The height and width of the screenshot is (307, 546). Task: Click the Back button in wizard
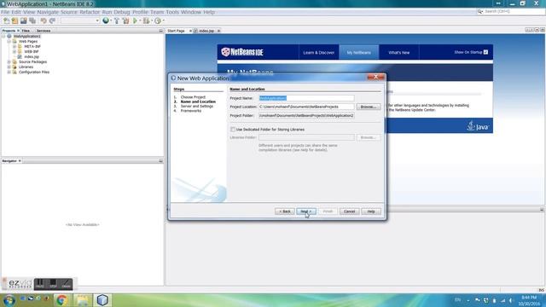click(284, 211)
